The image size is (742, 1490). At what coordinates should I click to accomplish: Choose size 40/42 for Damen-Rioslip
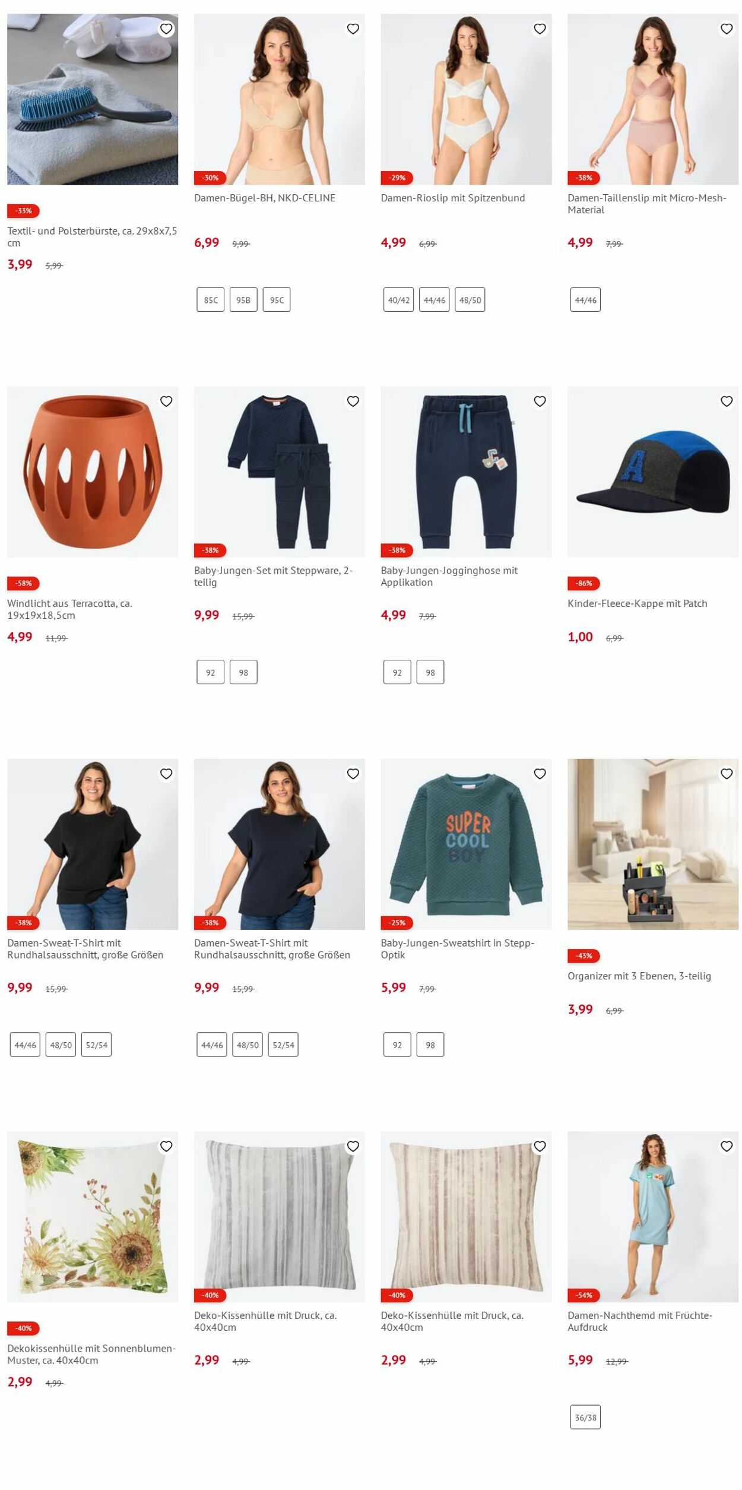[x=399, y=300]
